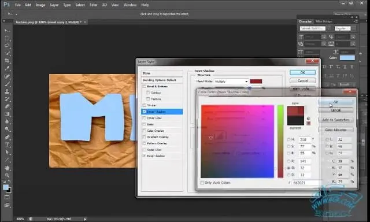Viewport: 370px width, 222px height.
Task: Open the leading dropdown arrow
Action: point(353,37)
